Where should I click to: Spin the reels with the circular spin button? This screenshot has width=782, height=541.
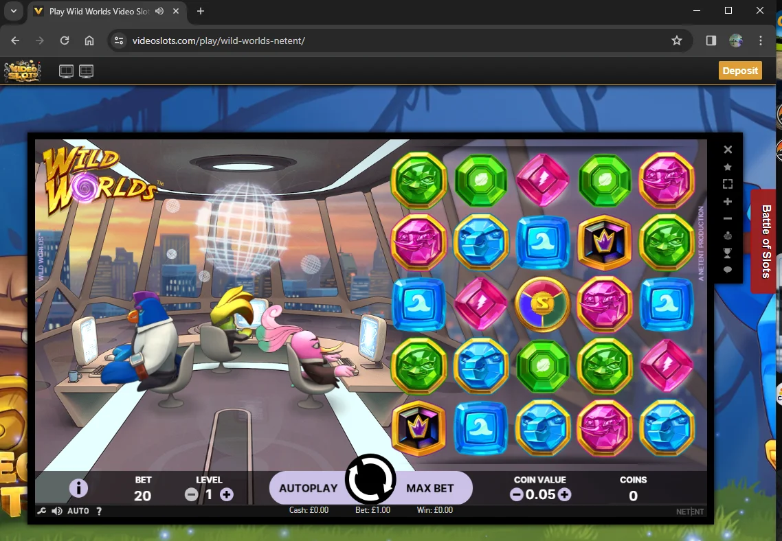pyautogui.click(x=370, y=480)
